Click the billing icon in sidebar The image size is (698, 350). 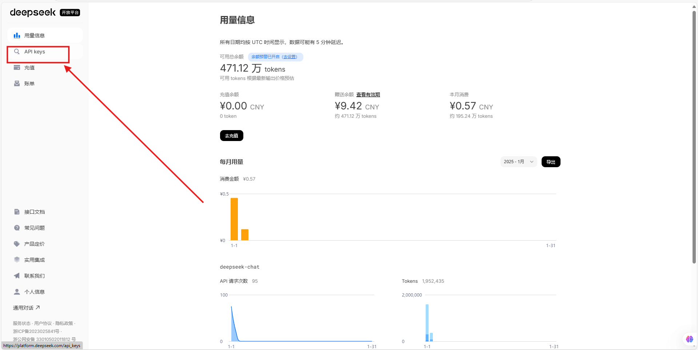point(17,84)
